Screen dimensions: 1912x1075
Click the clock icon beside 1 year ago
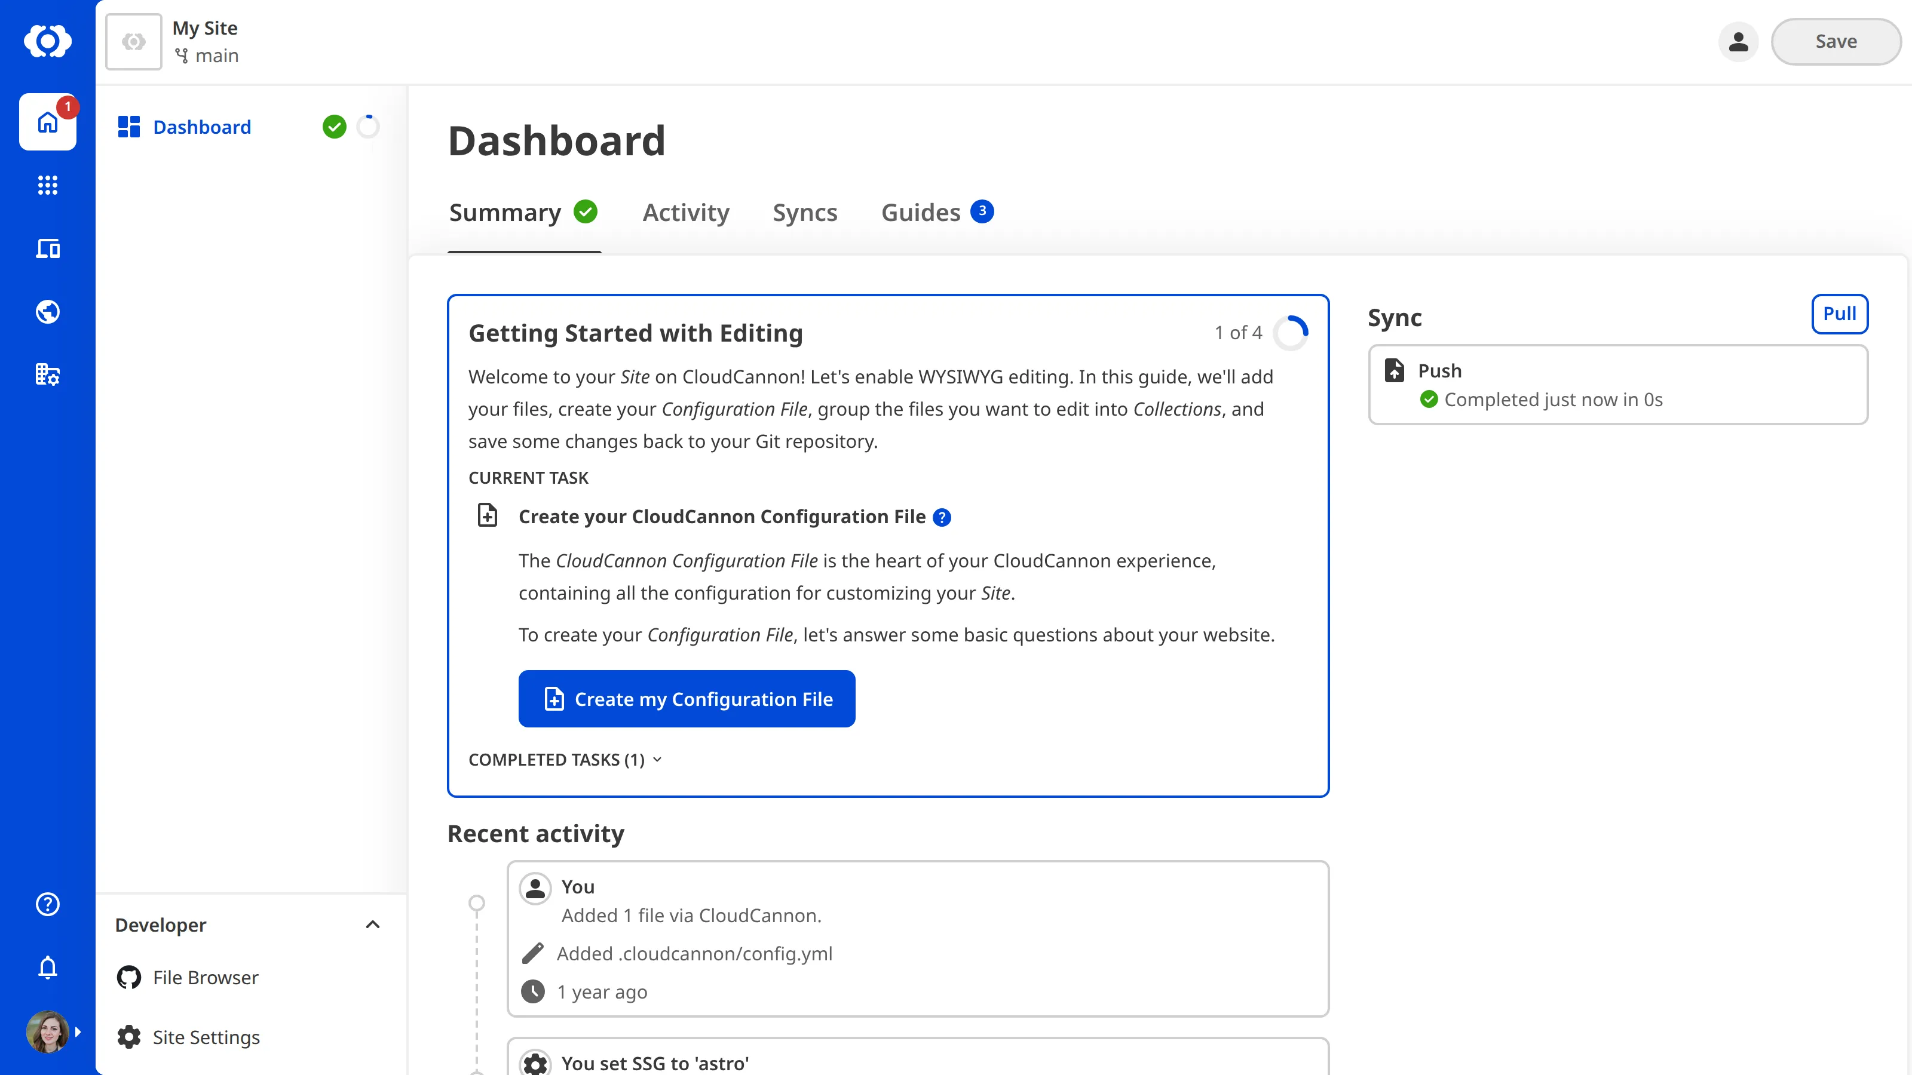[x=532, y=991]
